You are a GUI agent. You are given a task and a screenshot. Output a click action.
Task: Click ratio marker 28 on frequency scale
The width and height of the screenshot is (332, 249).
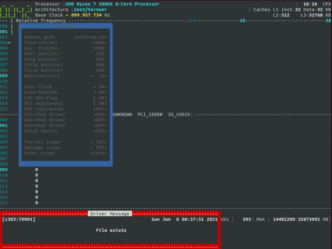[x=242, y=21]
